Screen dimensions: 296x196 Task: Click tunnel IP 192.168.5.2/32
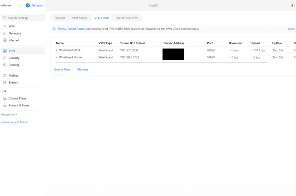coord(130,57)
